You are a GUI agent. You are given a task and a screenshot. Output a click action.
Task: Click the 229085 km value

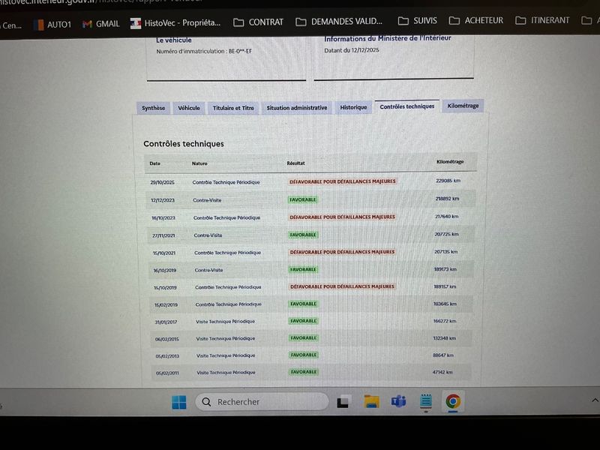pos(448,181)
